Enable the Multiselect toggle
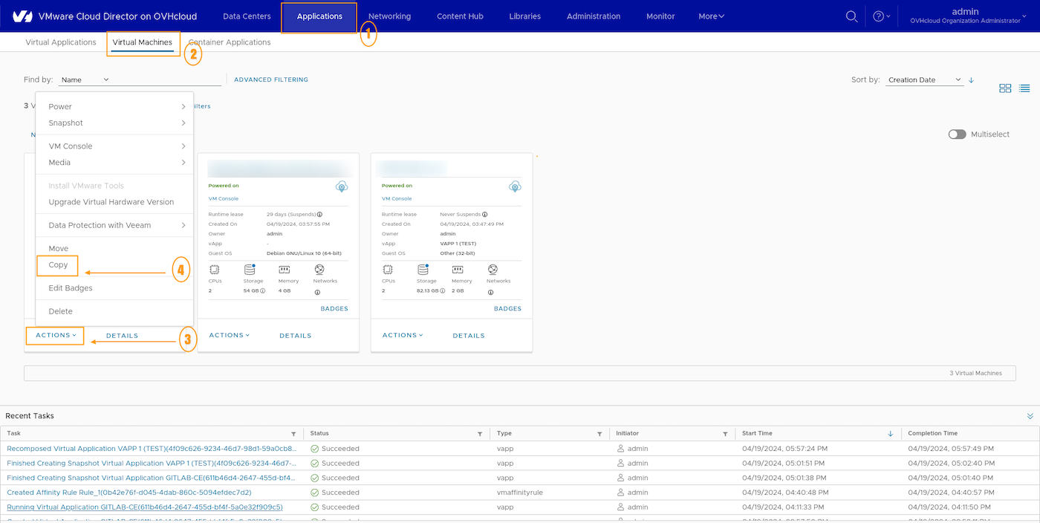 [957, 134]
